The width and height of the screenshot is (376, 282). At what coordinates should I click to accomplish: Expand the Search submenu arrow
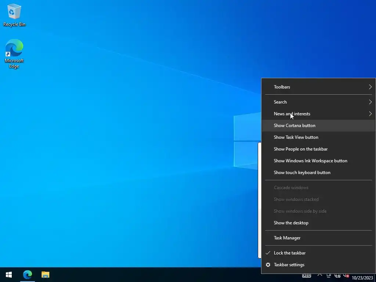click(x=370, y=102)
